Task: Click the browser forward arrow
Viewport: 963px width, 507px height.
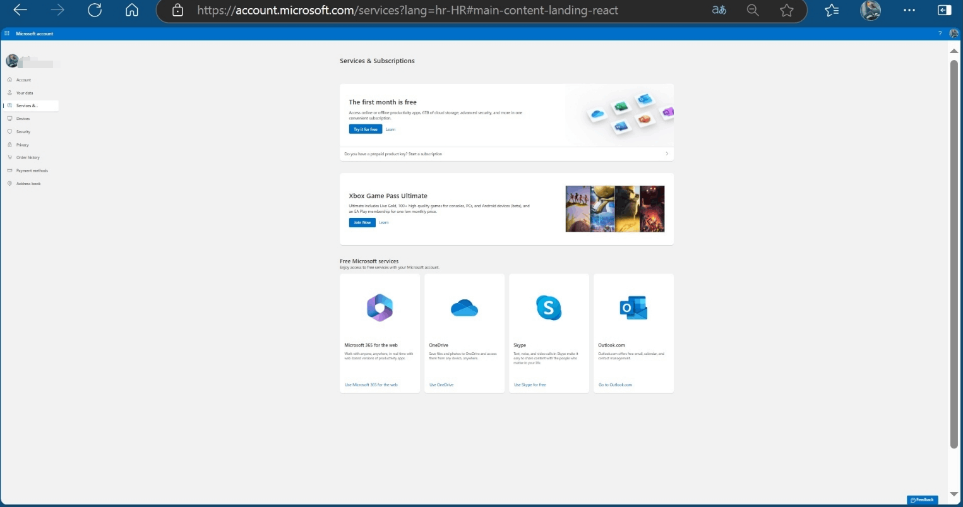Action: [57, 10]
